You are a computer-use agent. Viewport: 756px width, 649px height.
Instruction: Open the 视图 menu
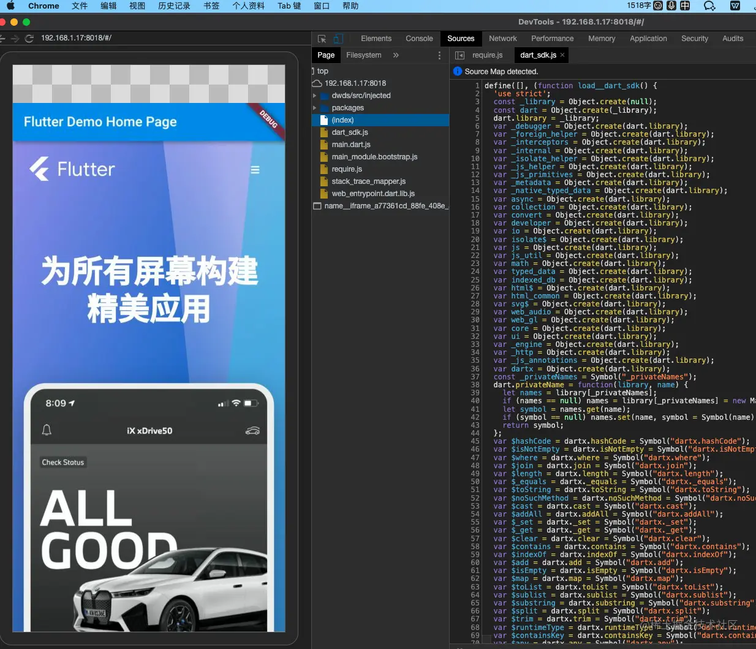(137, 6)
